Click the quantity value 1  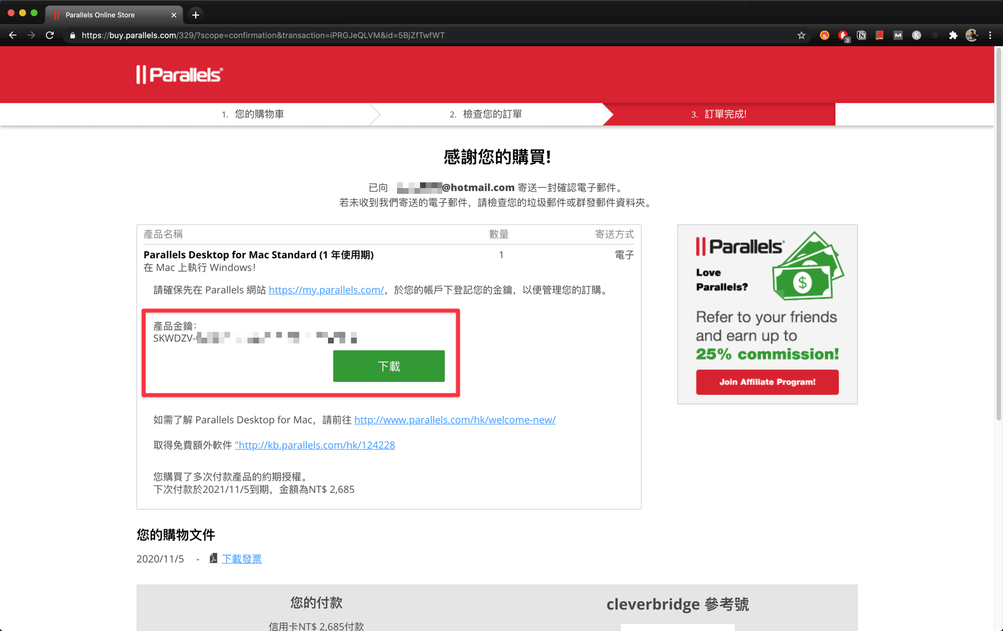coord(501,255)
